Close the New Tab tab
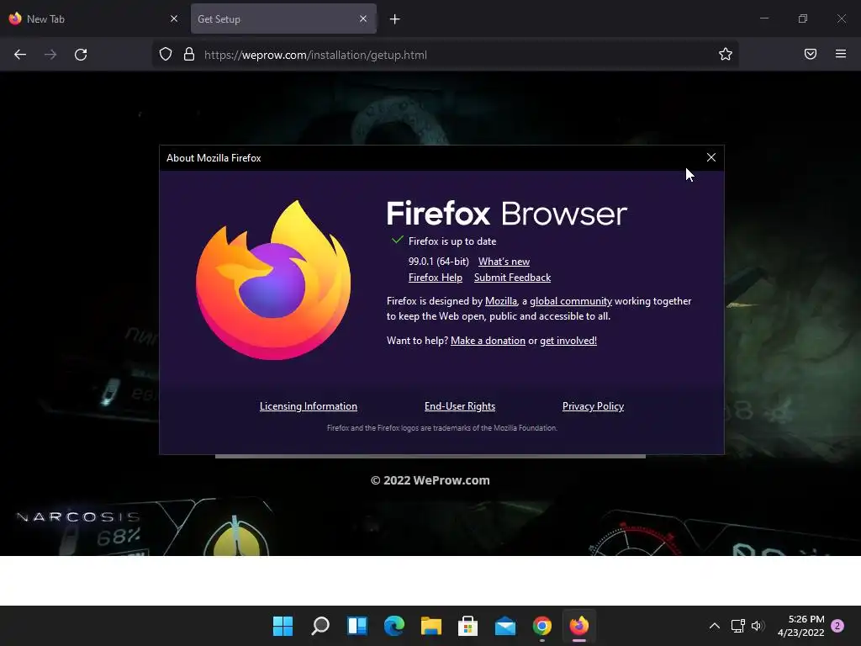Image resolution: width=861 pixels, height=646 pixels. coord(174,19)
